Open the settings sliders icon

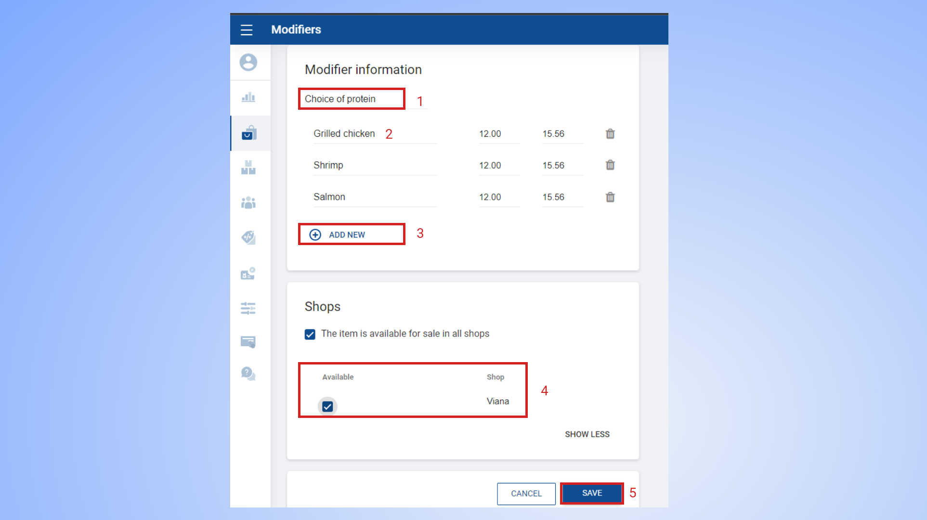coord(248,308)
